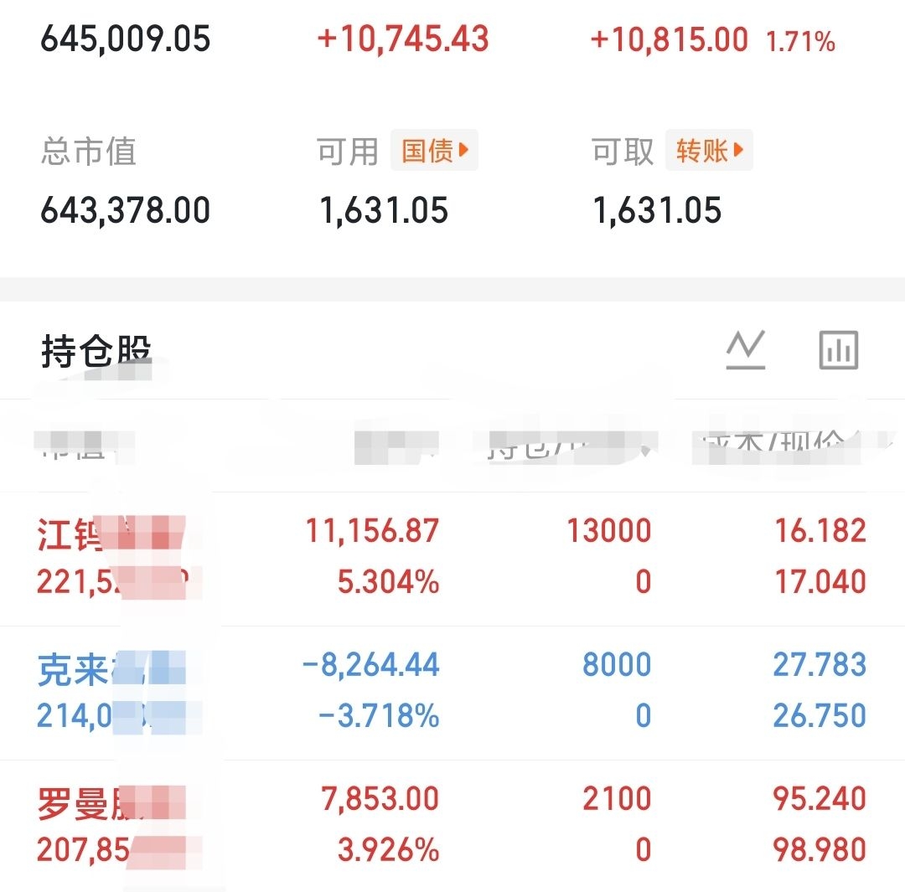This screenshot has width=905, height=892.
Task: Open the line trend chart icon
Action: 745,350
